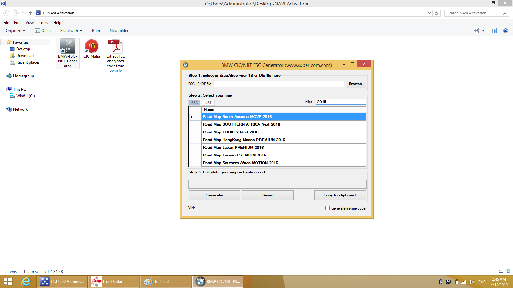Open Bluetooth tray icon
Image resolution: width=513 pixels, height=288 pixels.
[x=441, y=282]
